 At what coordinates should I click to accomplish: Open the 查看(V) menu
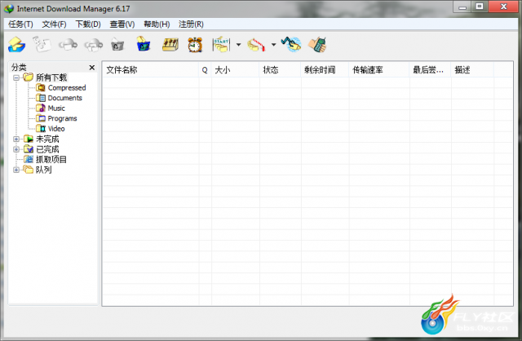pyautogui.click(x=122, y=24)
